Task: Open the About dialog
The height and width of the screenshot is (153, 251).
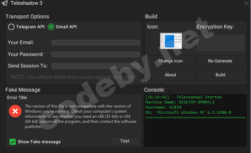Action: point(171,75)
